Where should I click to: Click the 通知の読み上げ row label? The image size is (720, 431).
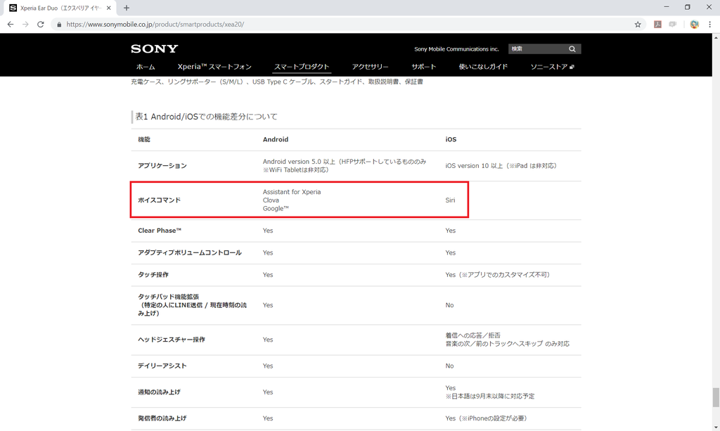point(159,392)
